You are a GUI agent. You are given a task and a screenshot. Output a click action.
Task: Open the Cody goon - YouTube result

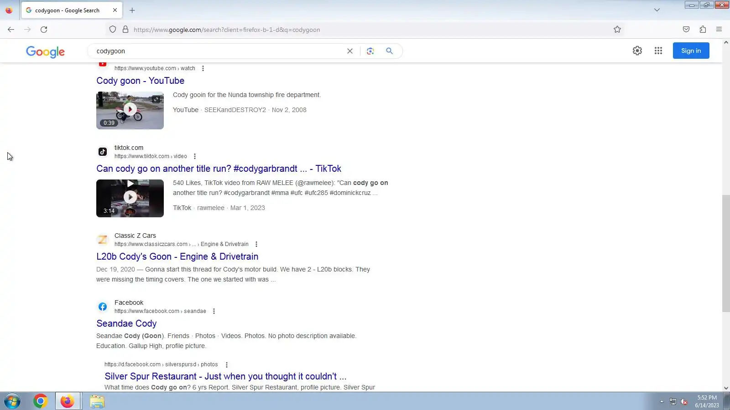coord(141,81)
